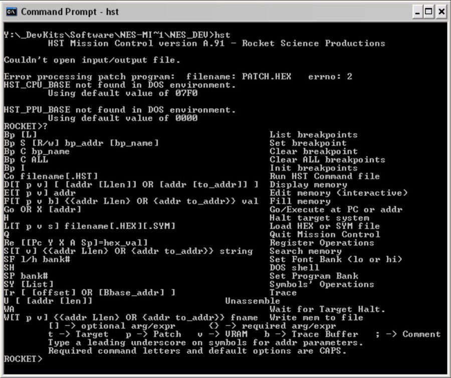Screen dimensions: 451x378
Task: Click the 'errno: 2' text
Action: point(330,77)
